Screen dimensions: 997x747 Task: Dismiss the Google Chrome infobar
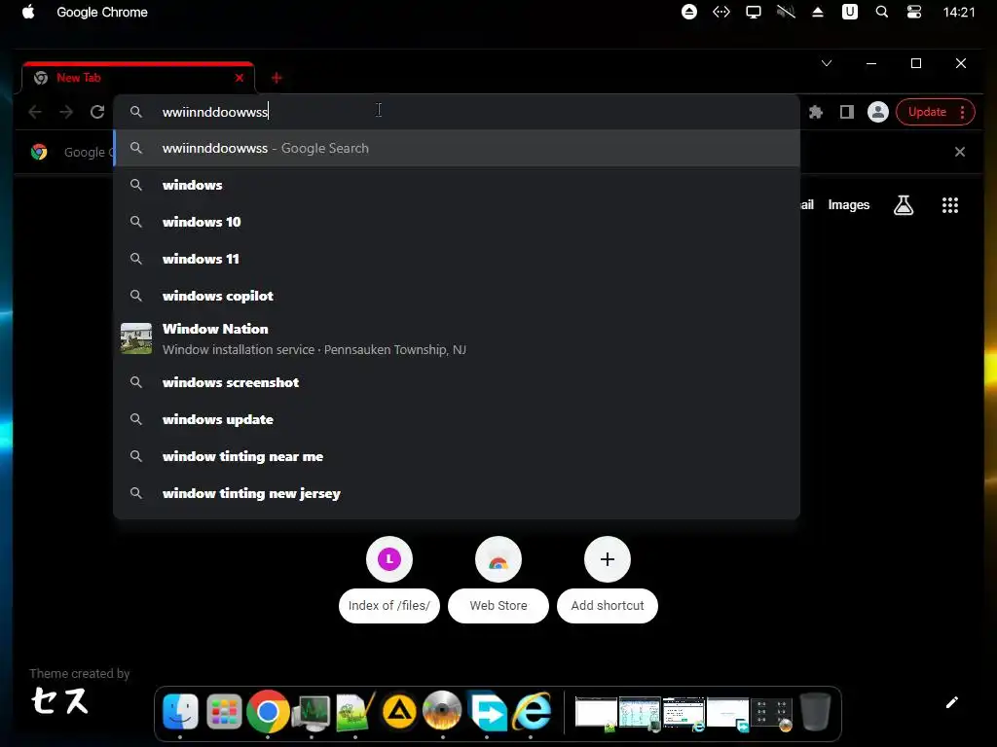960,152
